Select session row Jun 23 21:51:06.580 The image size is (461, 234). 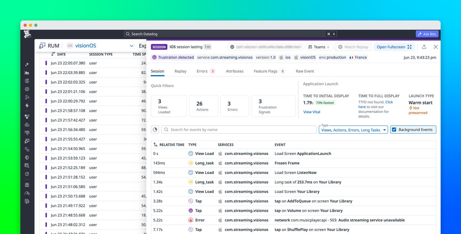pos(93,187)
